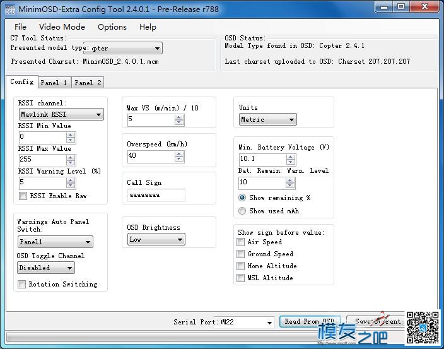Click the Read From OSD button
The image size is (444, 349).
[x=310, y=321]
